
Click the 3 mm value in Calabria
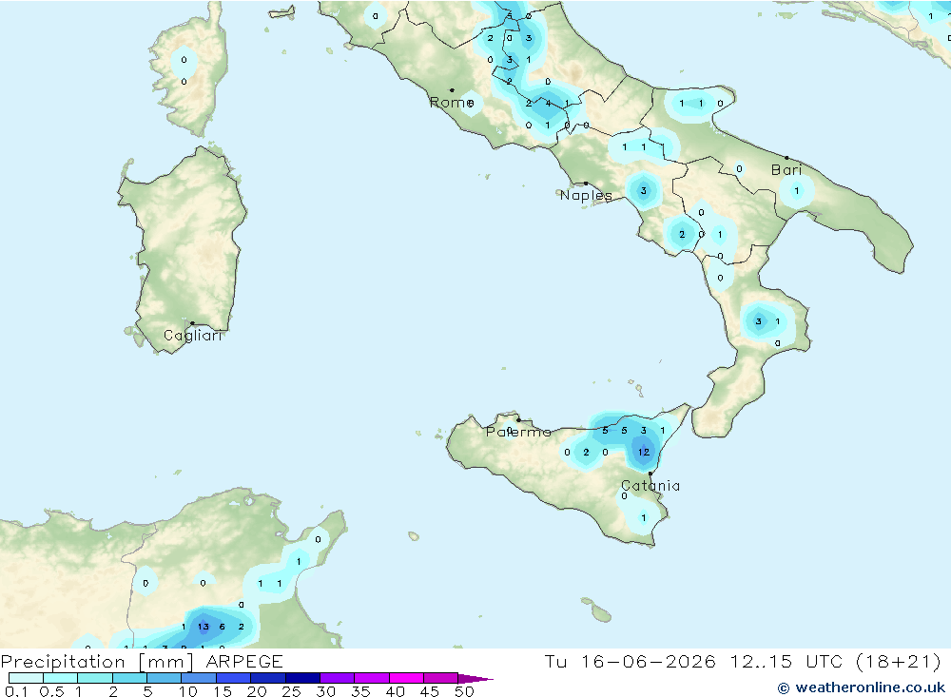click(x=758, y=321)
